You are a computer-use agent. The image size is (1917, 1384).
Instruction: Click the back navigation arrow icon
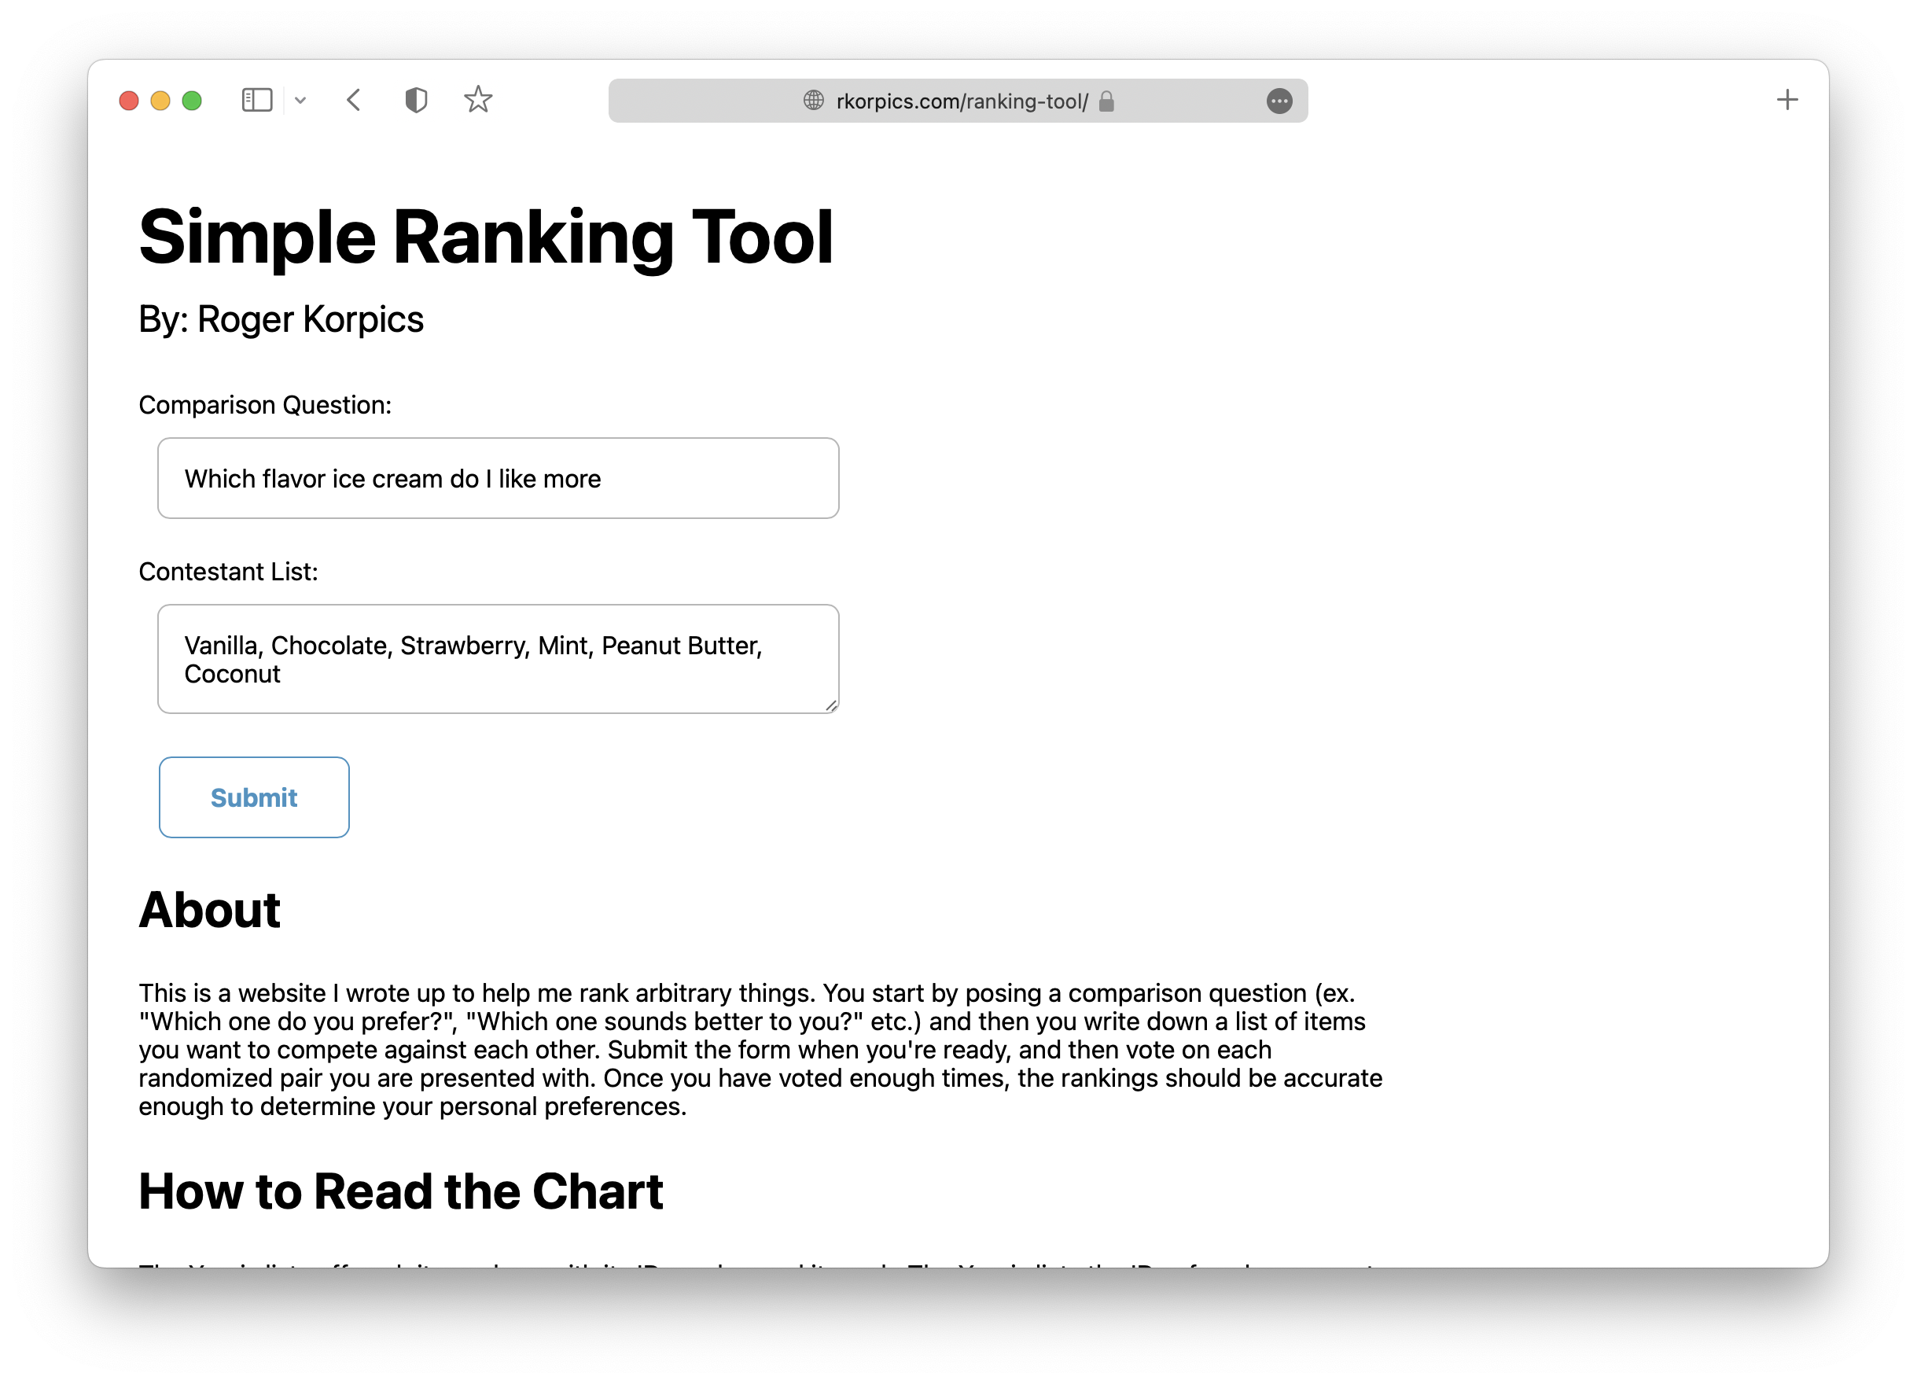(353, 101)
